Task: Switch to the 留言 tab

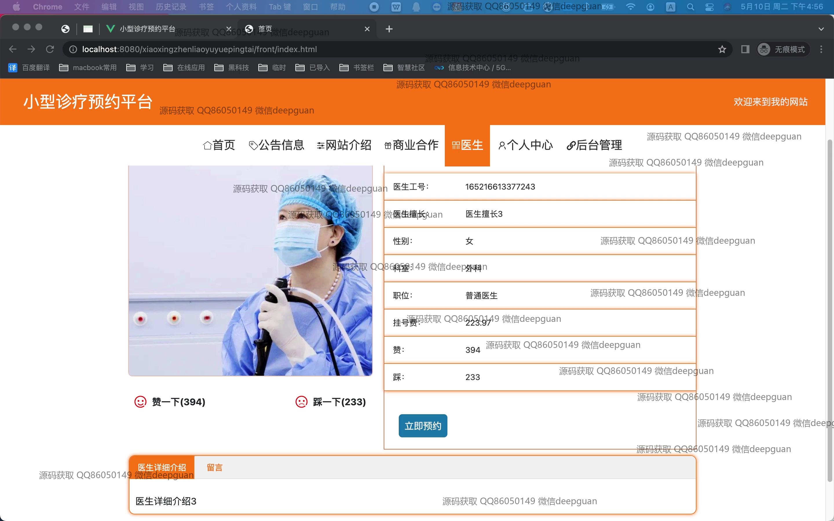Action: 214,467
